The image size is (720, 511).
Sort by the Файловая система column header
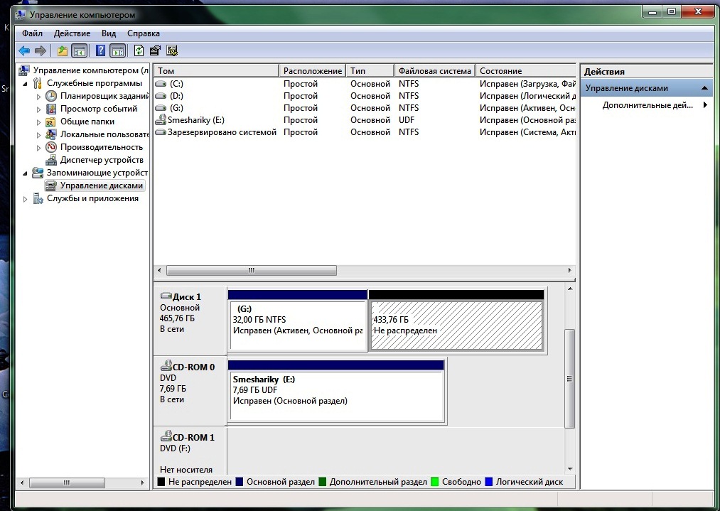434,71
